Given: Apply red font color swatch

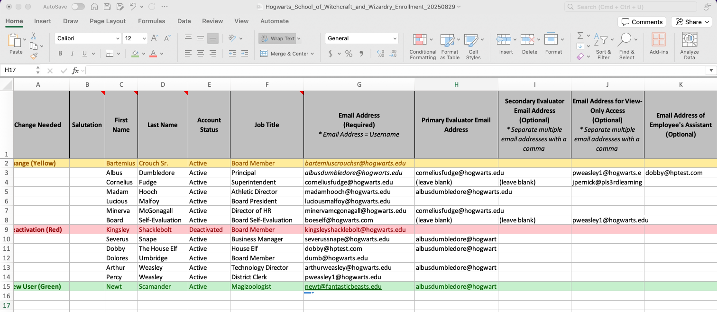Looking at the screenshot, I should (x=153, y=54).
